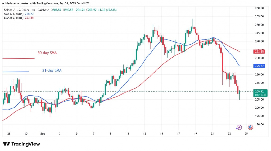
Task: Click the TradingView logo at bottom left
Action: (21, 144)
